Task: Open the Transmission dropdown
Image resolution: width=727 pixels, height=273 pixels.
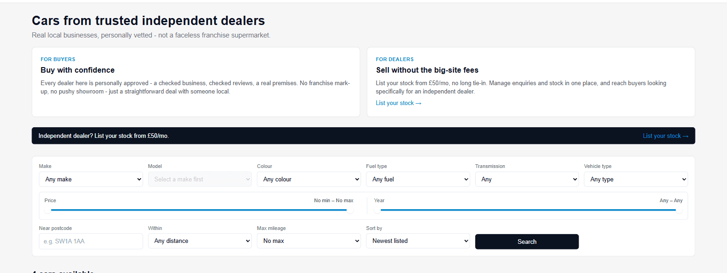Action: coord(527,179)
